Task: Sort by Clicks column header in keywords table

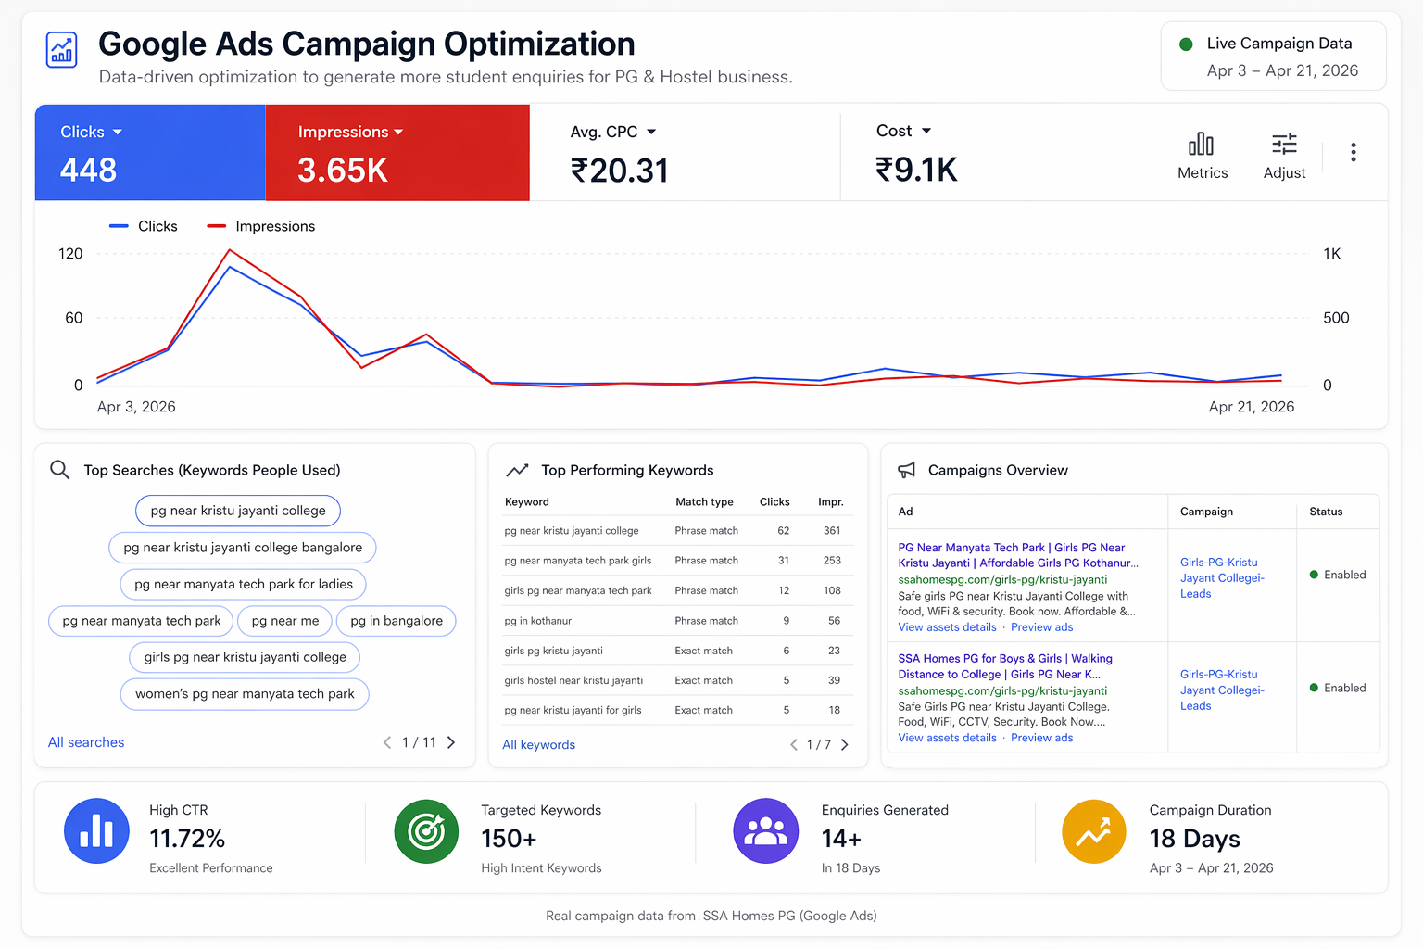Action: [774, 502]
